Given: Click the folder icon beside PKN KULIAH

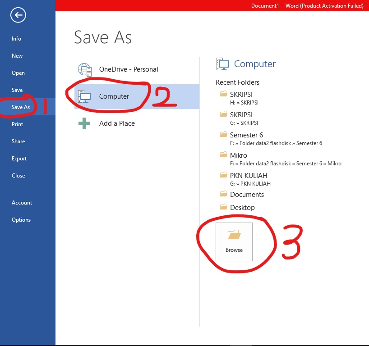Looking at the screenshot, I should coord(224,175).
